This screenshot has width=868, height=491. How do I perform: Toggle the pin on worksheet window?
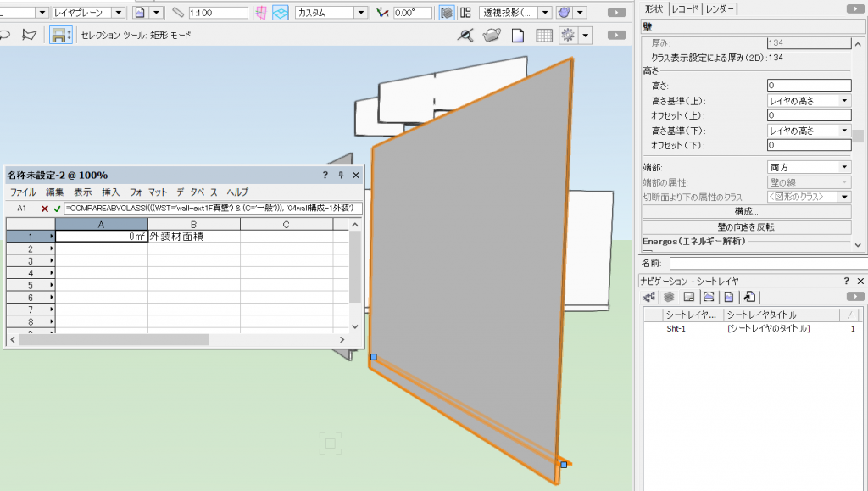click(x=341, y=175)
